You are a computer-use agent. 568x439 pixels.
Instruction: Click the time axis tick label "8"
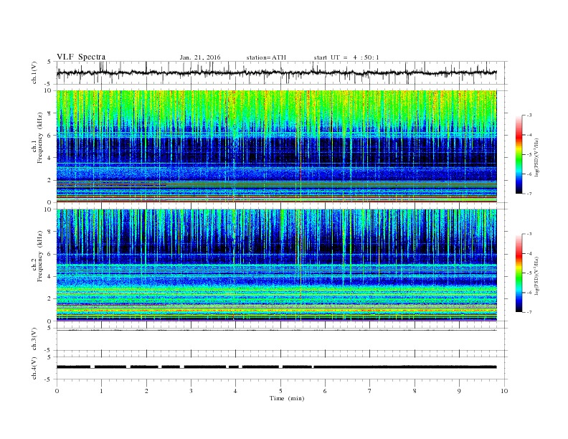(415, 391)
